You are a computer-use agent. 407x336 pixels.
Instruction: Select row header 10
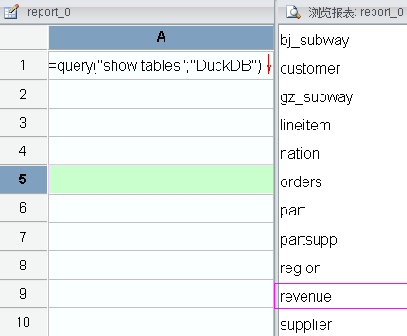pos(23,322)
